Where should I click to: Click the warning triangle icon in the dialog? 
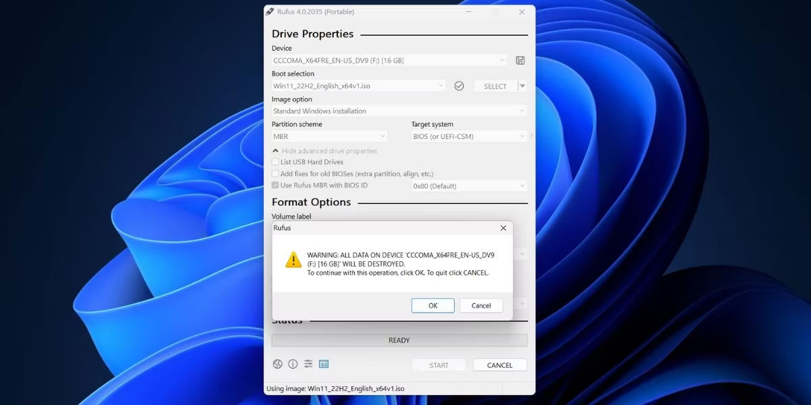point(293,259)
